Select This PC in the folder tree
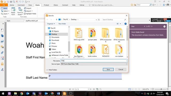This screenshot has height=96, width=171. [53, 28]
